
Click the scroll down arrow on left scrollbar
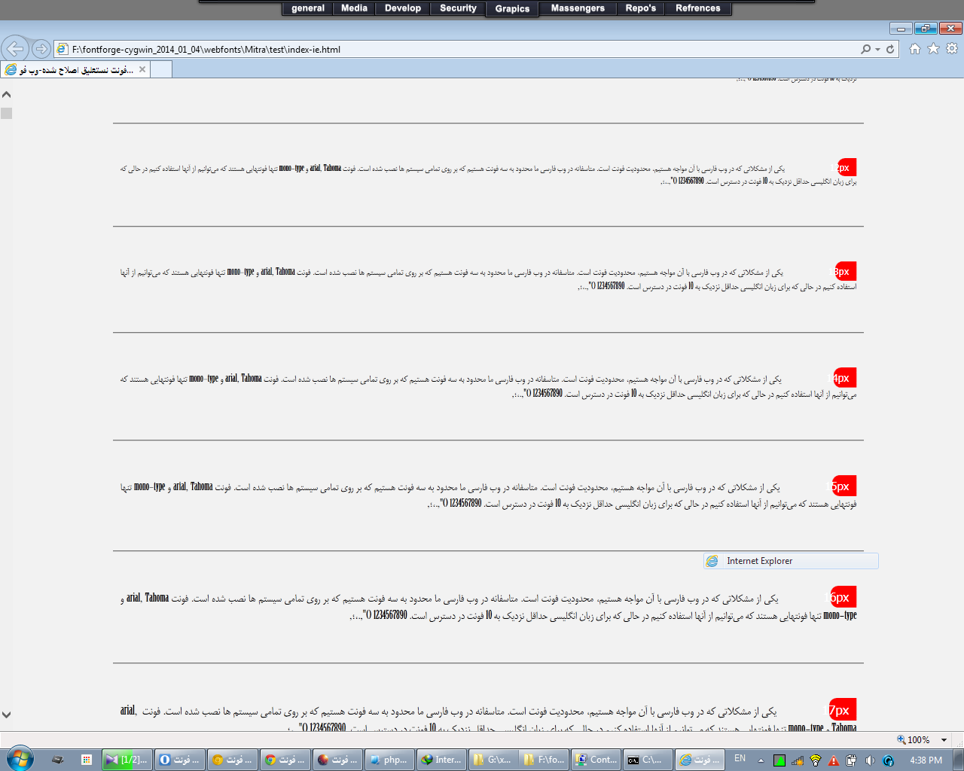click(x=6, y=715)
